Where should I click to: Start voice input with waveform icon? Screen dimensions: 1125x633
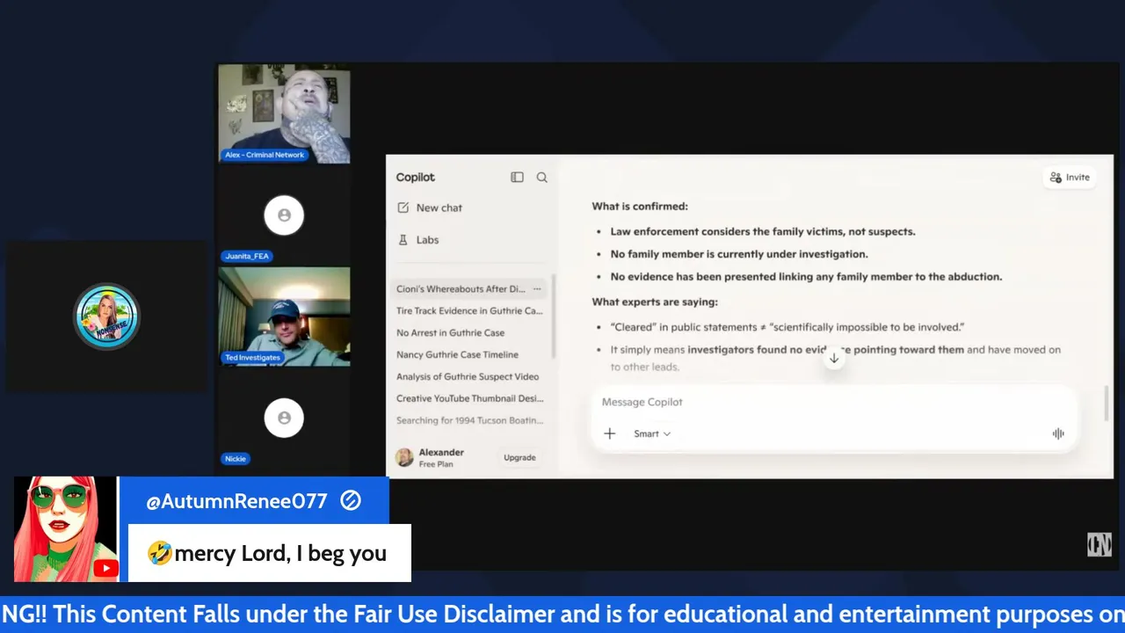[x=1058, y=433]
